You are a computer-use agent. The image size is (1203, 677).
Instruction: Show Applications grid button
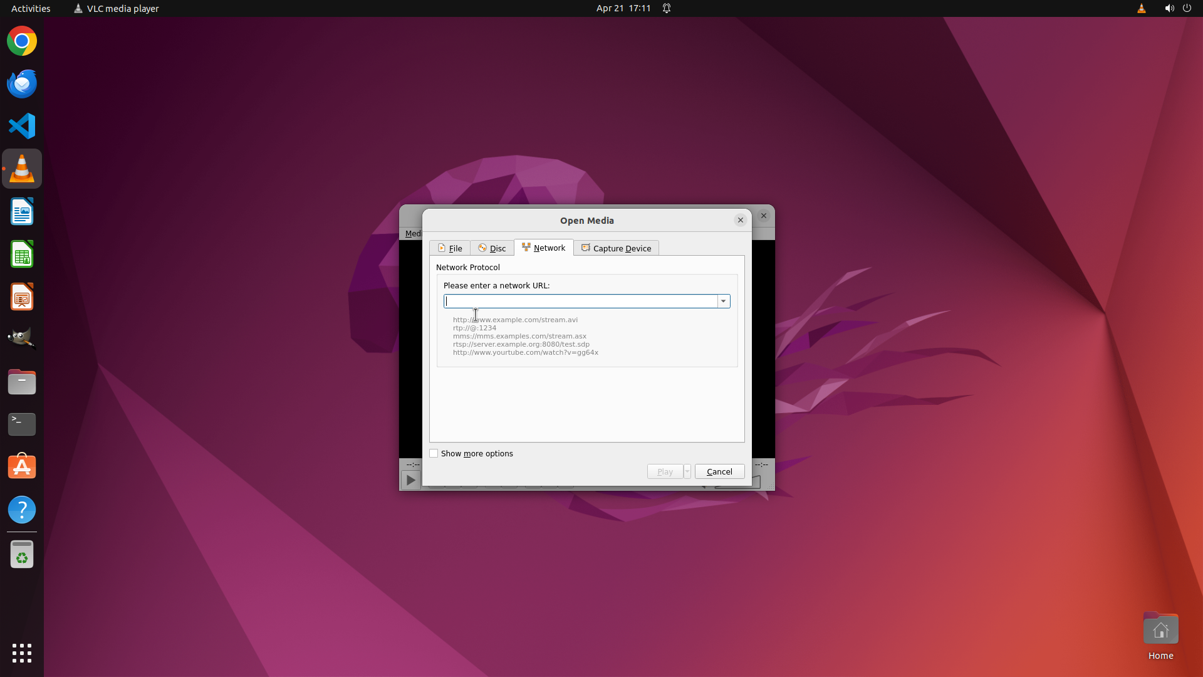pyautogui.click(x=22, y=653)
